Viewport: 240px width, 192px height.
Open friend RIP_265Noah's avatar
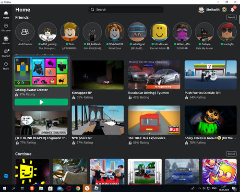(x=92, y=32)
